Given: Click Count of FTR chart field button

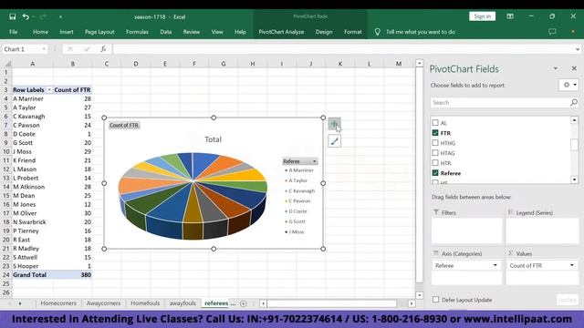Looking at the screenshot, I should (x=124, y=125).
